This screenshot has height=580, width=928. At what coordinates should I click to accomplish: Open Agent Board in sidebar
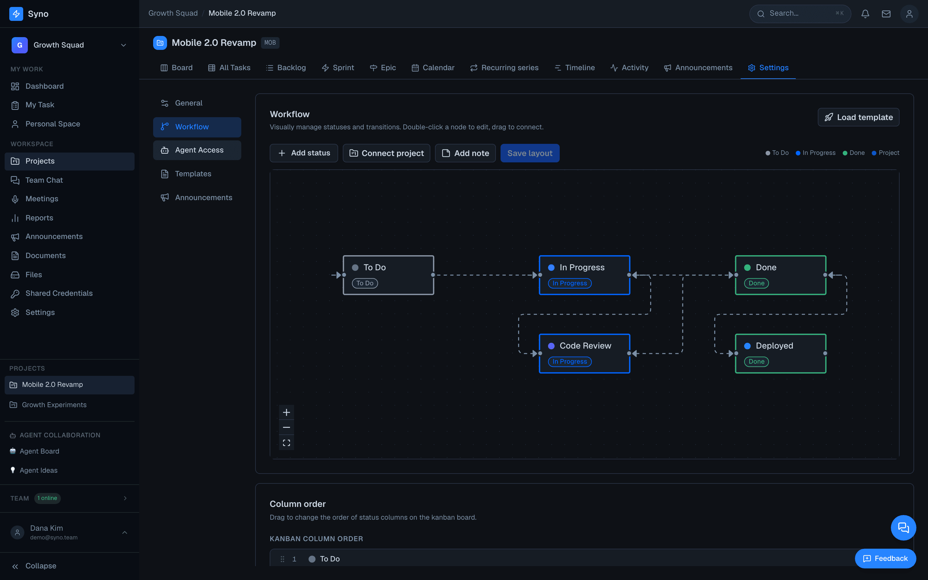pos(39,451)
